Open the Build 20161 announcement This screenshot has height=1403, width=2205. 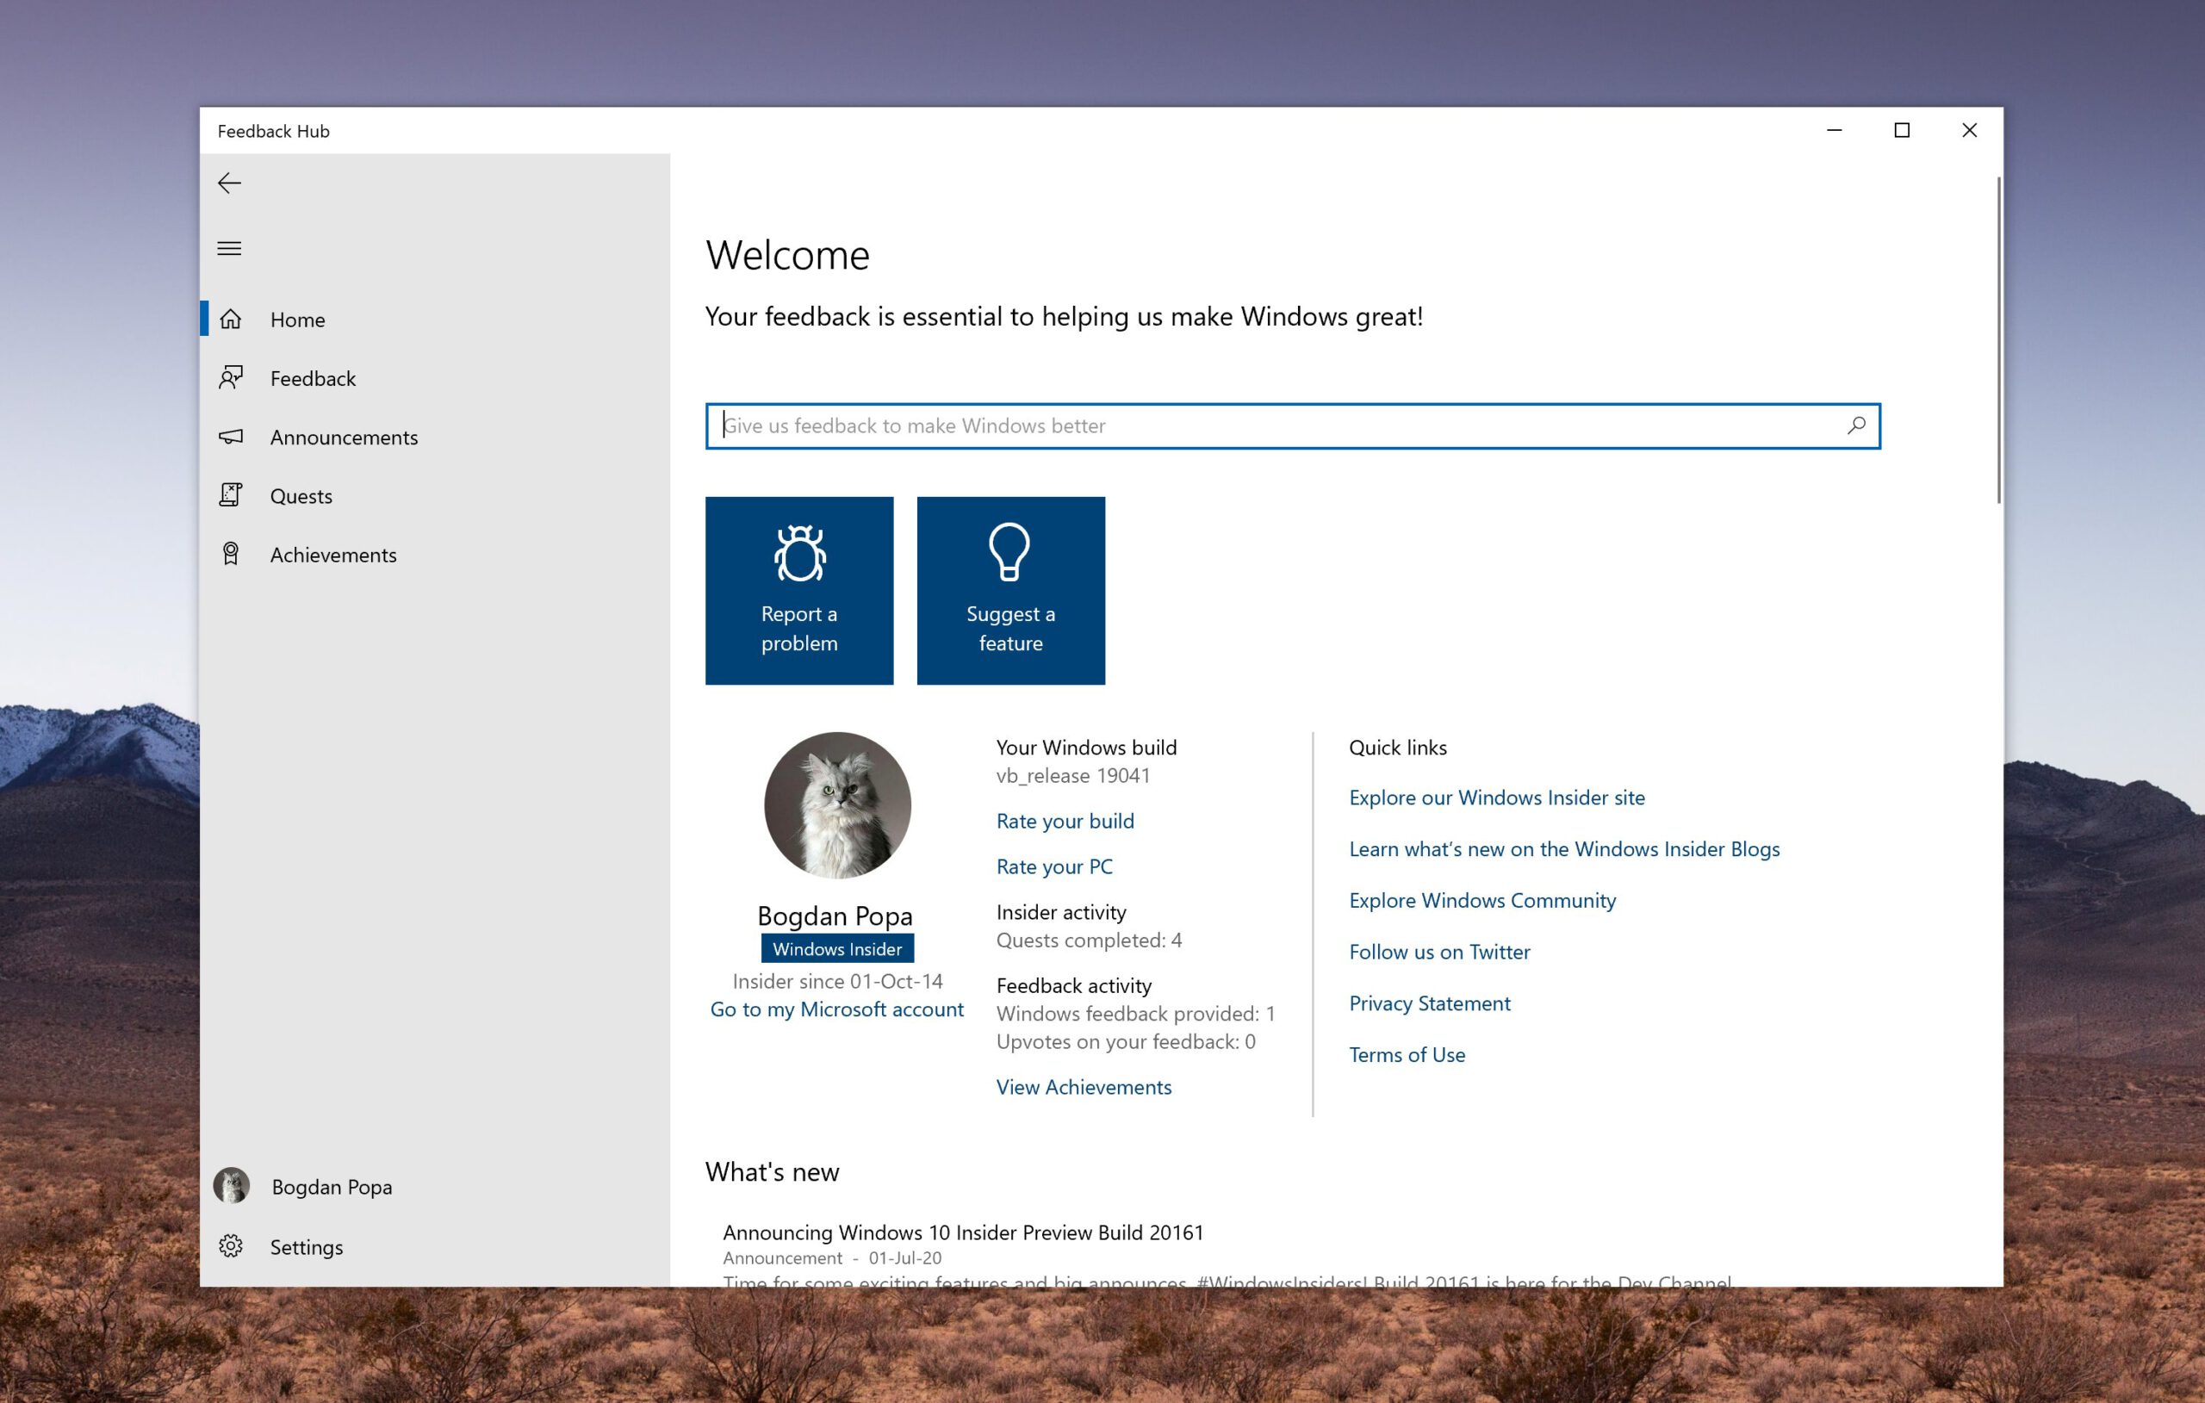[963, 1232]
